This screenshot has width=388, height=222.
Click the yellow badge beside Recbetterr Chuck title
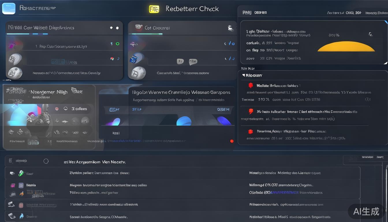[154, 9]
